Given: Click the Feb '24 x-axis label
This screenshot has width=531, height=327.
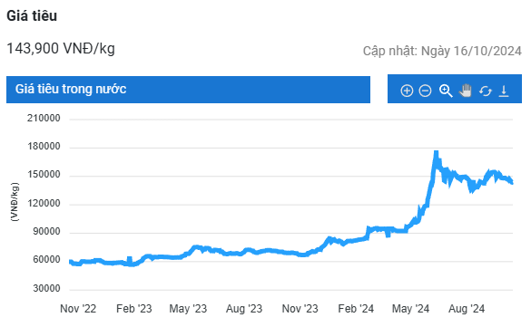Looking at the screenshot, I should (x=356, y=309).
